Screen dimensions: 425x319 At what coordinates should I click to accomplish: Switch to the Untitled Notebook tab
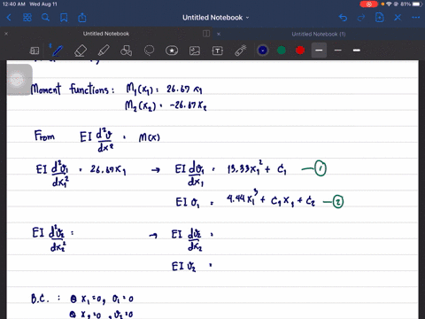pyautogui.click(x=106, y=34)
